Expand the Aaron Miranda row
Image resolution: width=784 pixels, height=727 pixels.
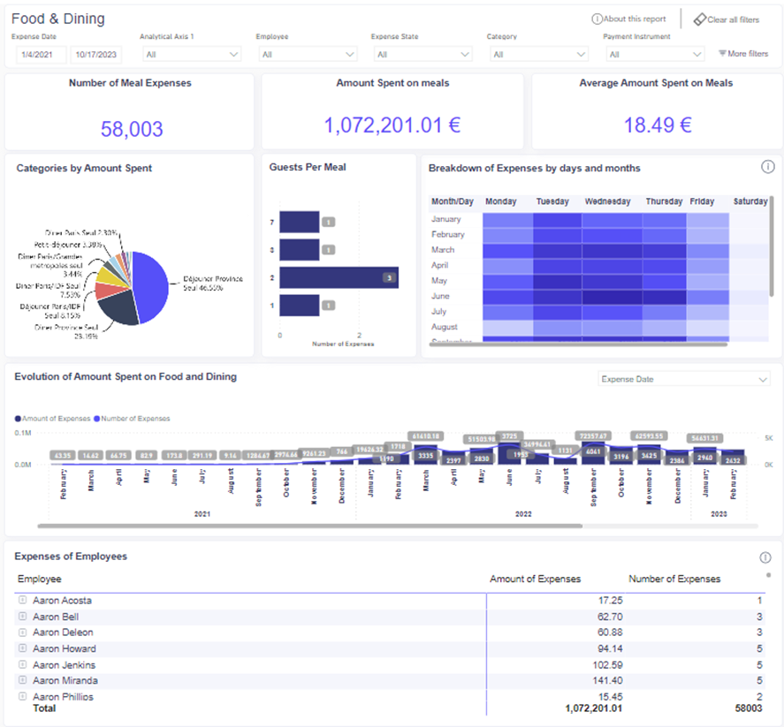[x=22, y=680]
